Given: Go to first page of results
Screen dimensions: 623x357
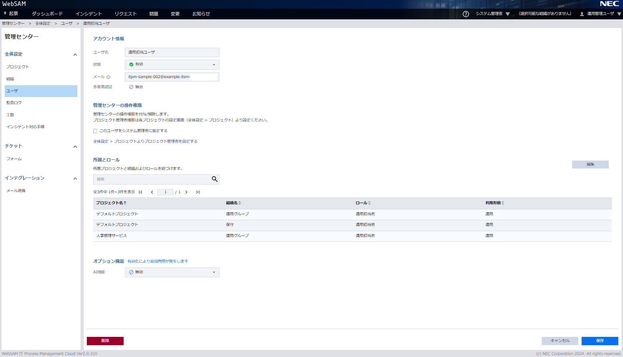Looking at the screenshot, I should coord(141,192).
